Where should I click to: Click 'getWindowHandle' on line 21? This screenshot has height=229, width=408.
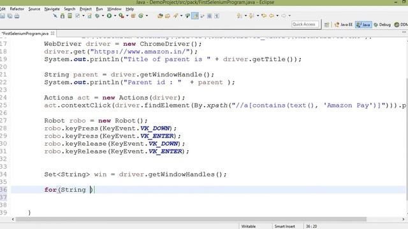tap(171, 75)
